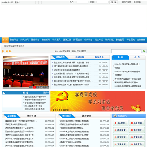Open the 首页 home menu item
This screenshot has width=147, height=147.
coord(5,40)
